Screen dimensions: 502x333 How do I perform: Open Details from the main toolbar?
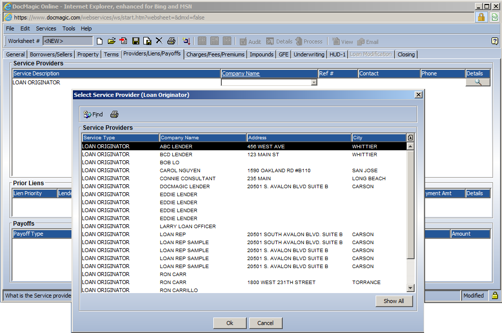point(279,41)
